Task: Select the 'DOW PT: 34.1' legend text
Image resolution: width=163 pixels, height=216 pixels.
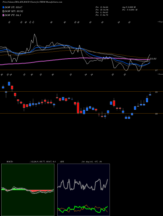Action: [13, 15]
